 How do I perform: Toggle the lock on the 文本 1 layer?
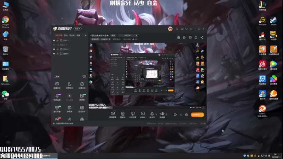pyautogui.click(x=58, y=40)
